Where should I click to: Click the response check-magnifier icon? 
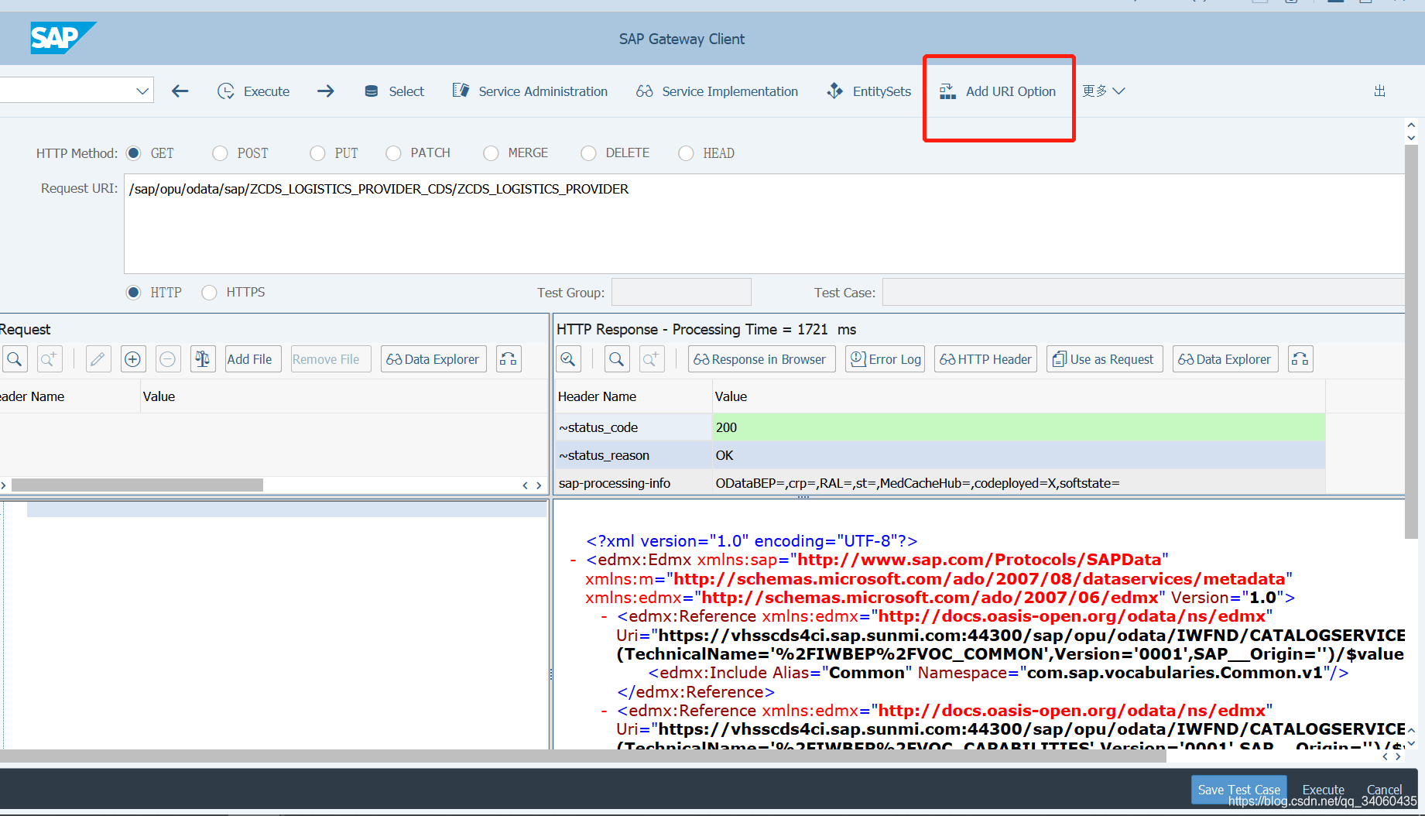[568, 359]
